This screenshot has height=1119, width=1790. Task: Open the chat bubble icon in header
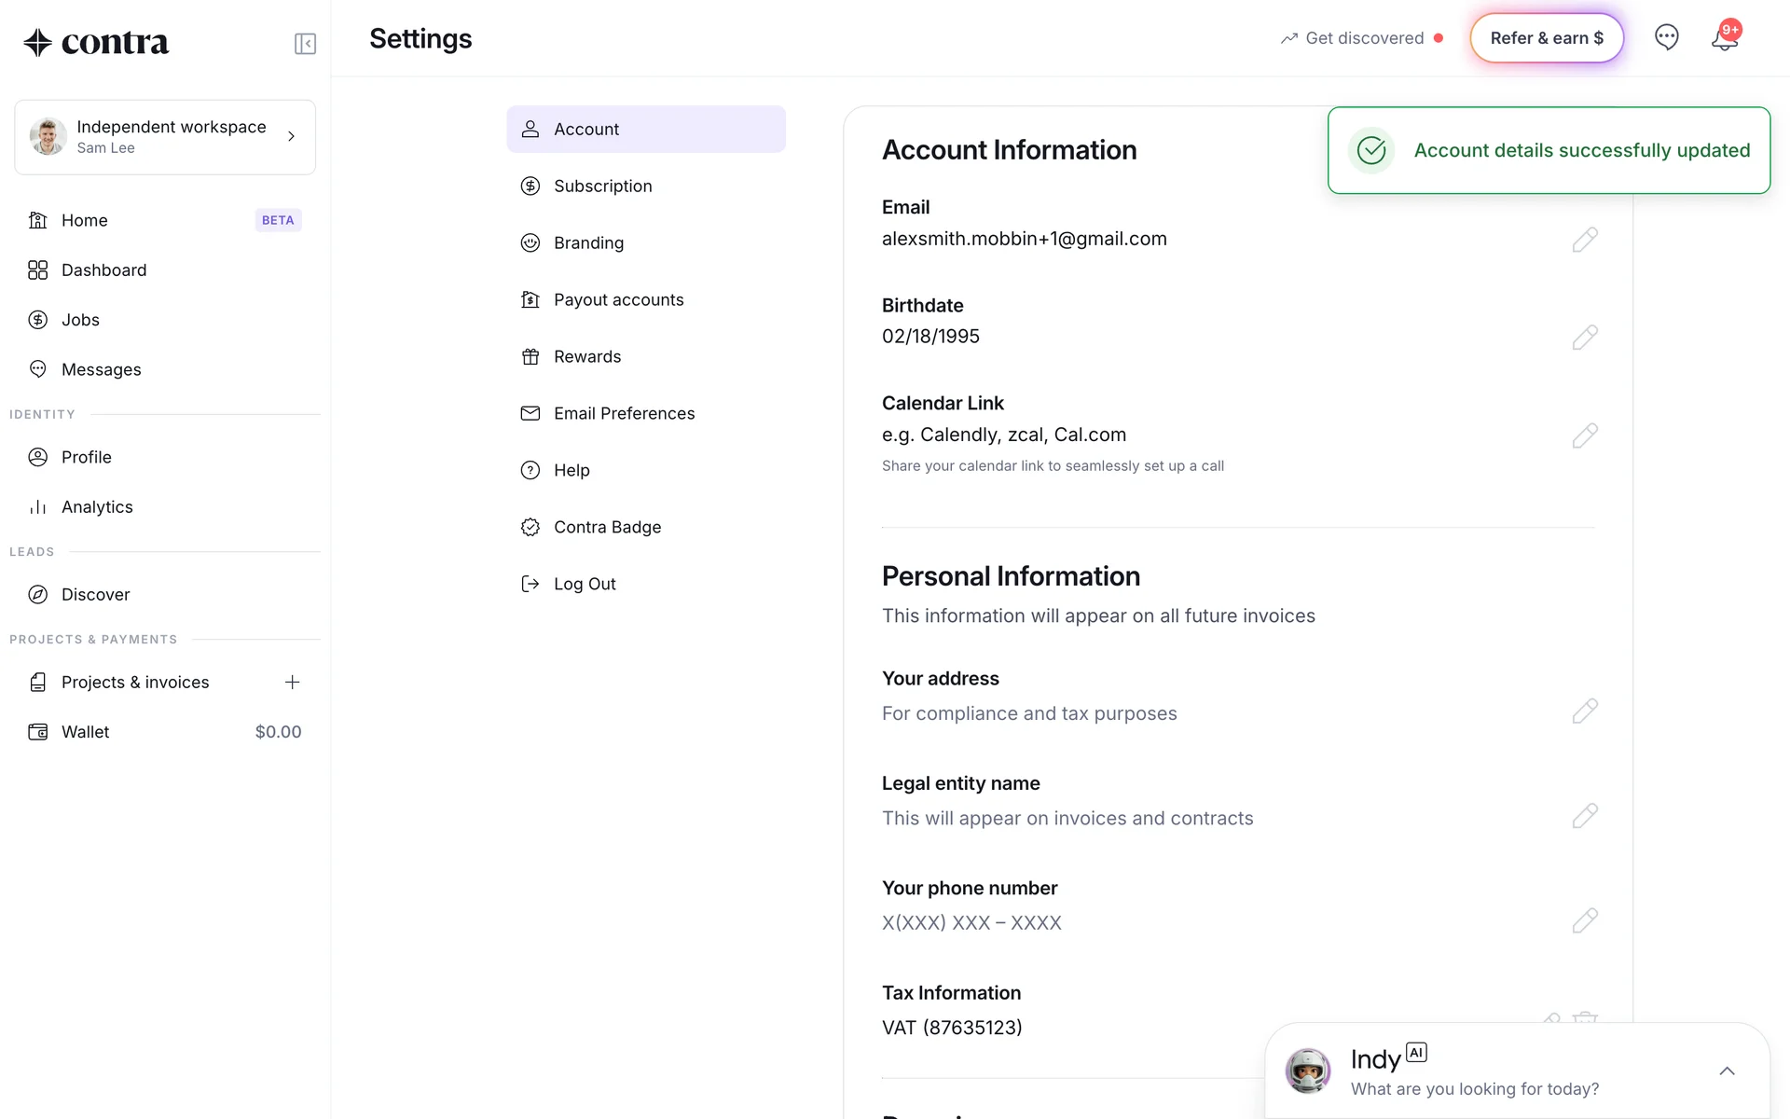[1666, 37]
